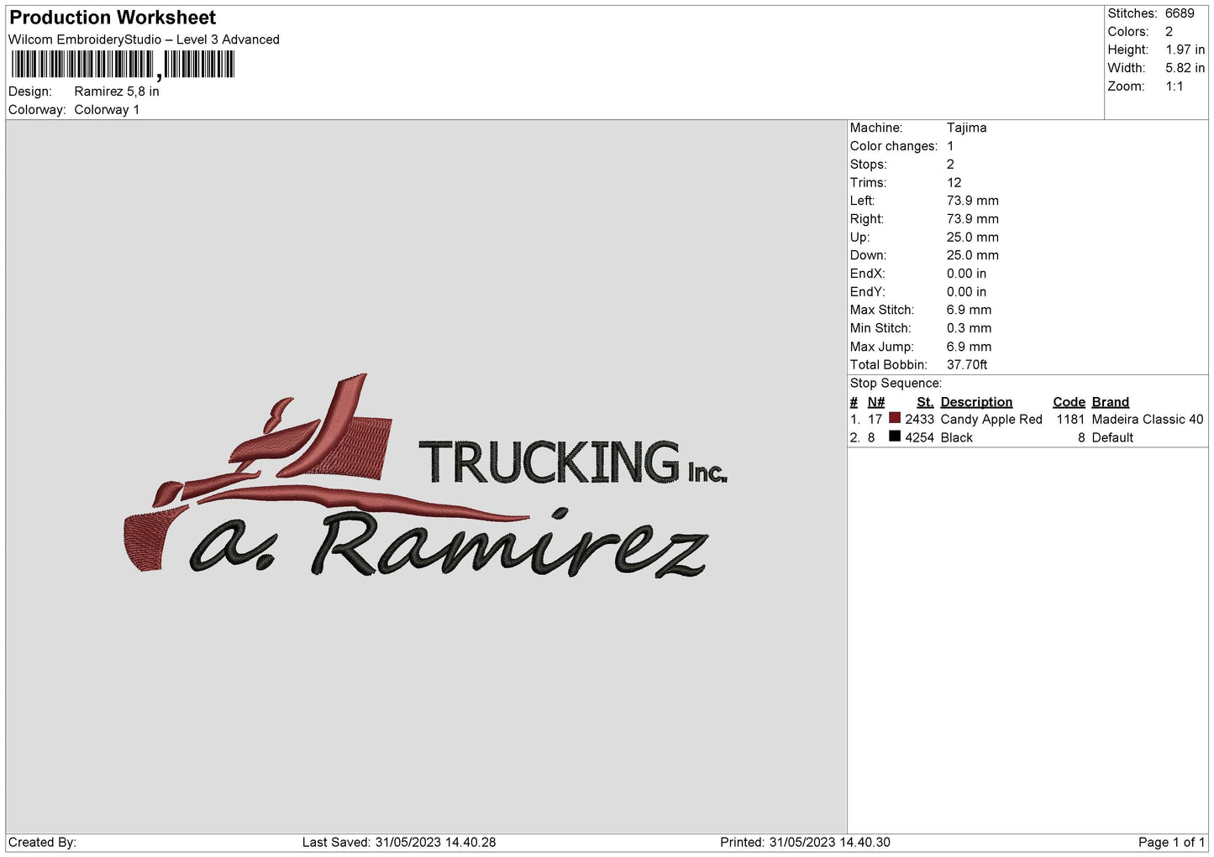Click the a. Ramirez script lettering
1214x857 pixels.
click(x=449, y=544)
